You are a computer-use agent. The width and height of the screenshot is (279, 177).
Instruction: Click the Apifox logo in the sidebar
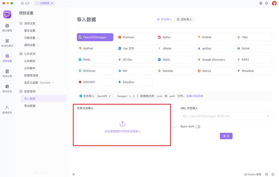pos(7,15)
